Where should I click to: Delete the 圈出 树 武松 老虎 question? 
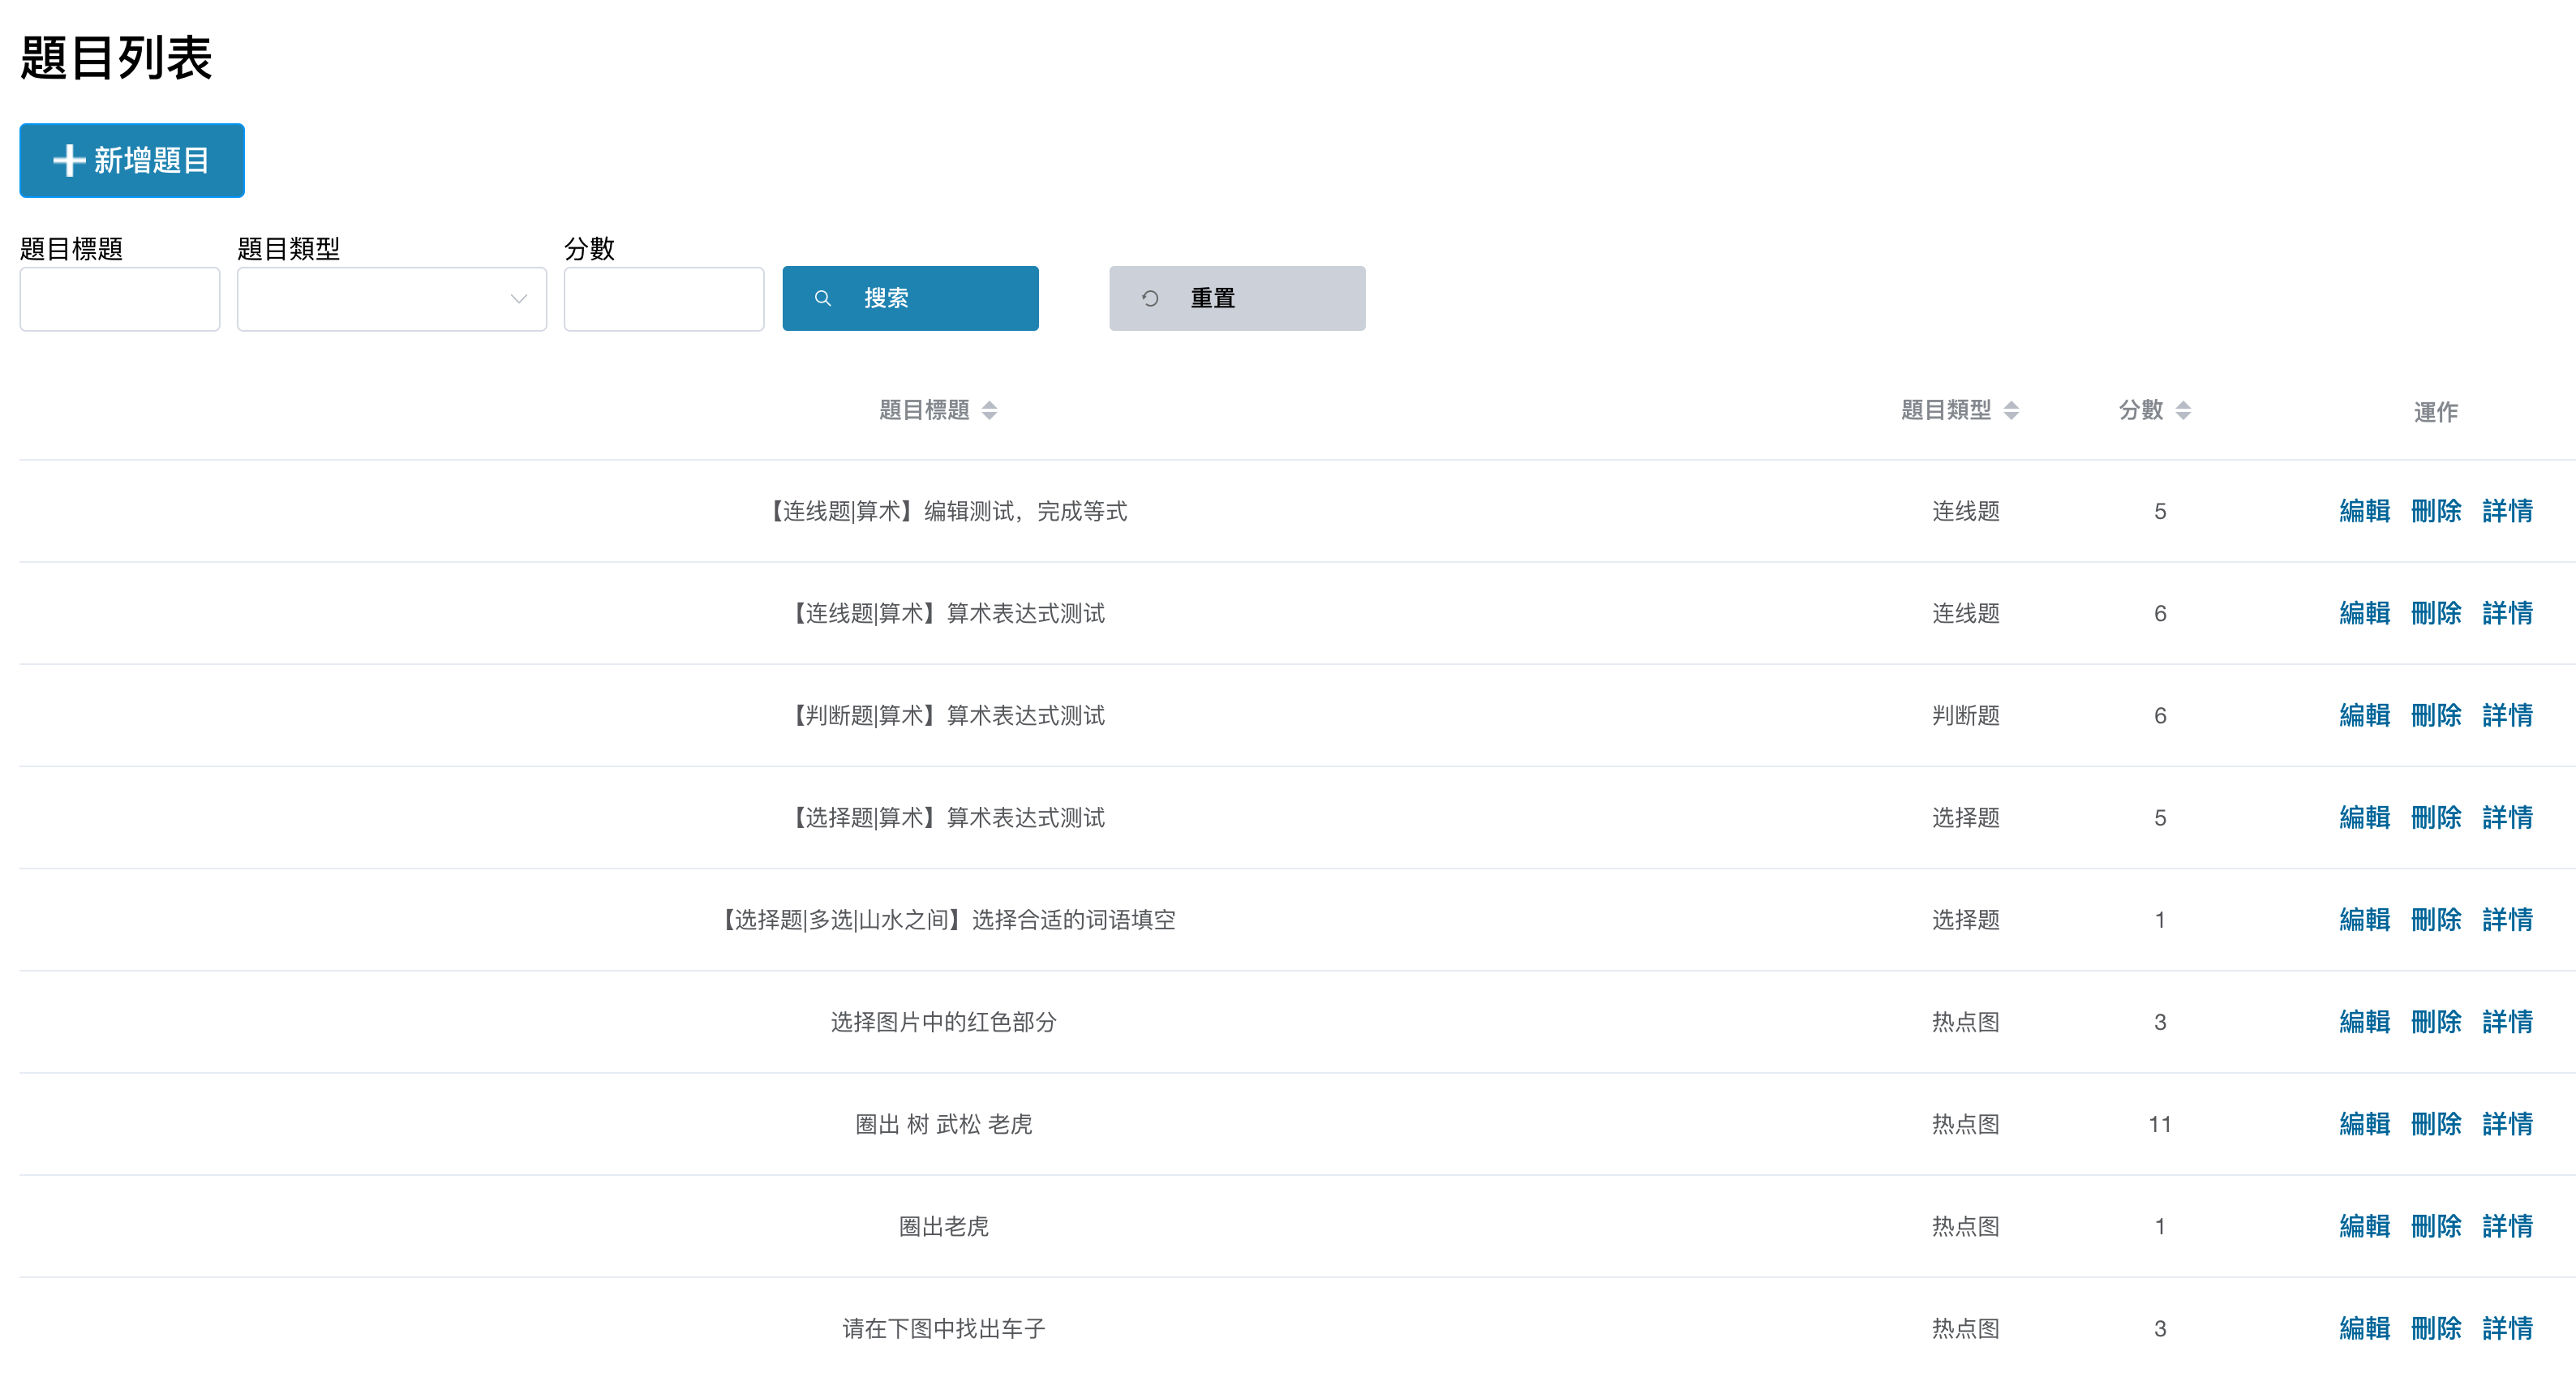tap(2436, 1124)
